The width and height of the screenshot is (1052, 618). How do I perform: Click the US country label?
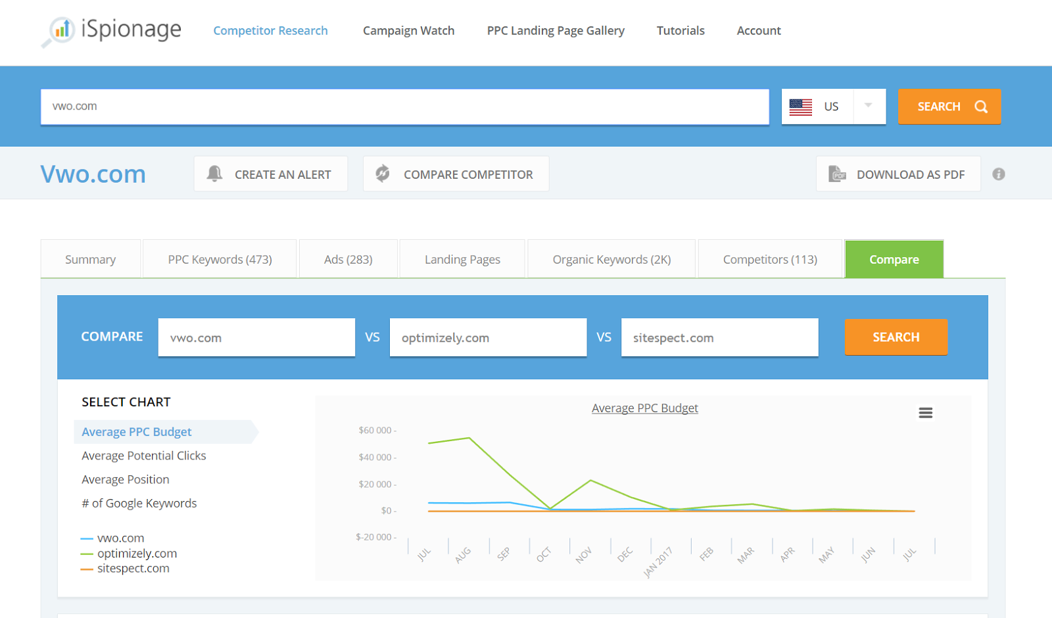[831, 107]
